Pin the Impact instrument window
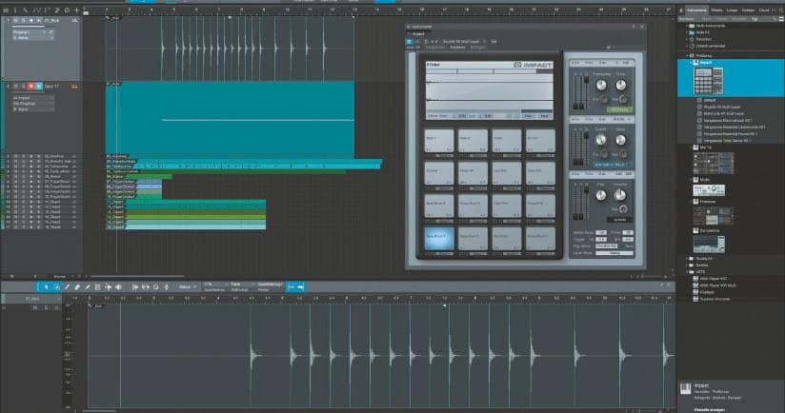Image resolution: width=785 pixels, height=413 pixels. pyautogui.click(x=634, y=27)
